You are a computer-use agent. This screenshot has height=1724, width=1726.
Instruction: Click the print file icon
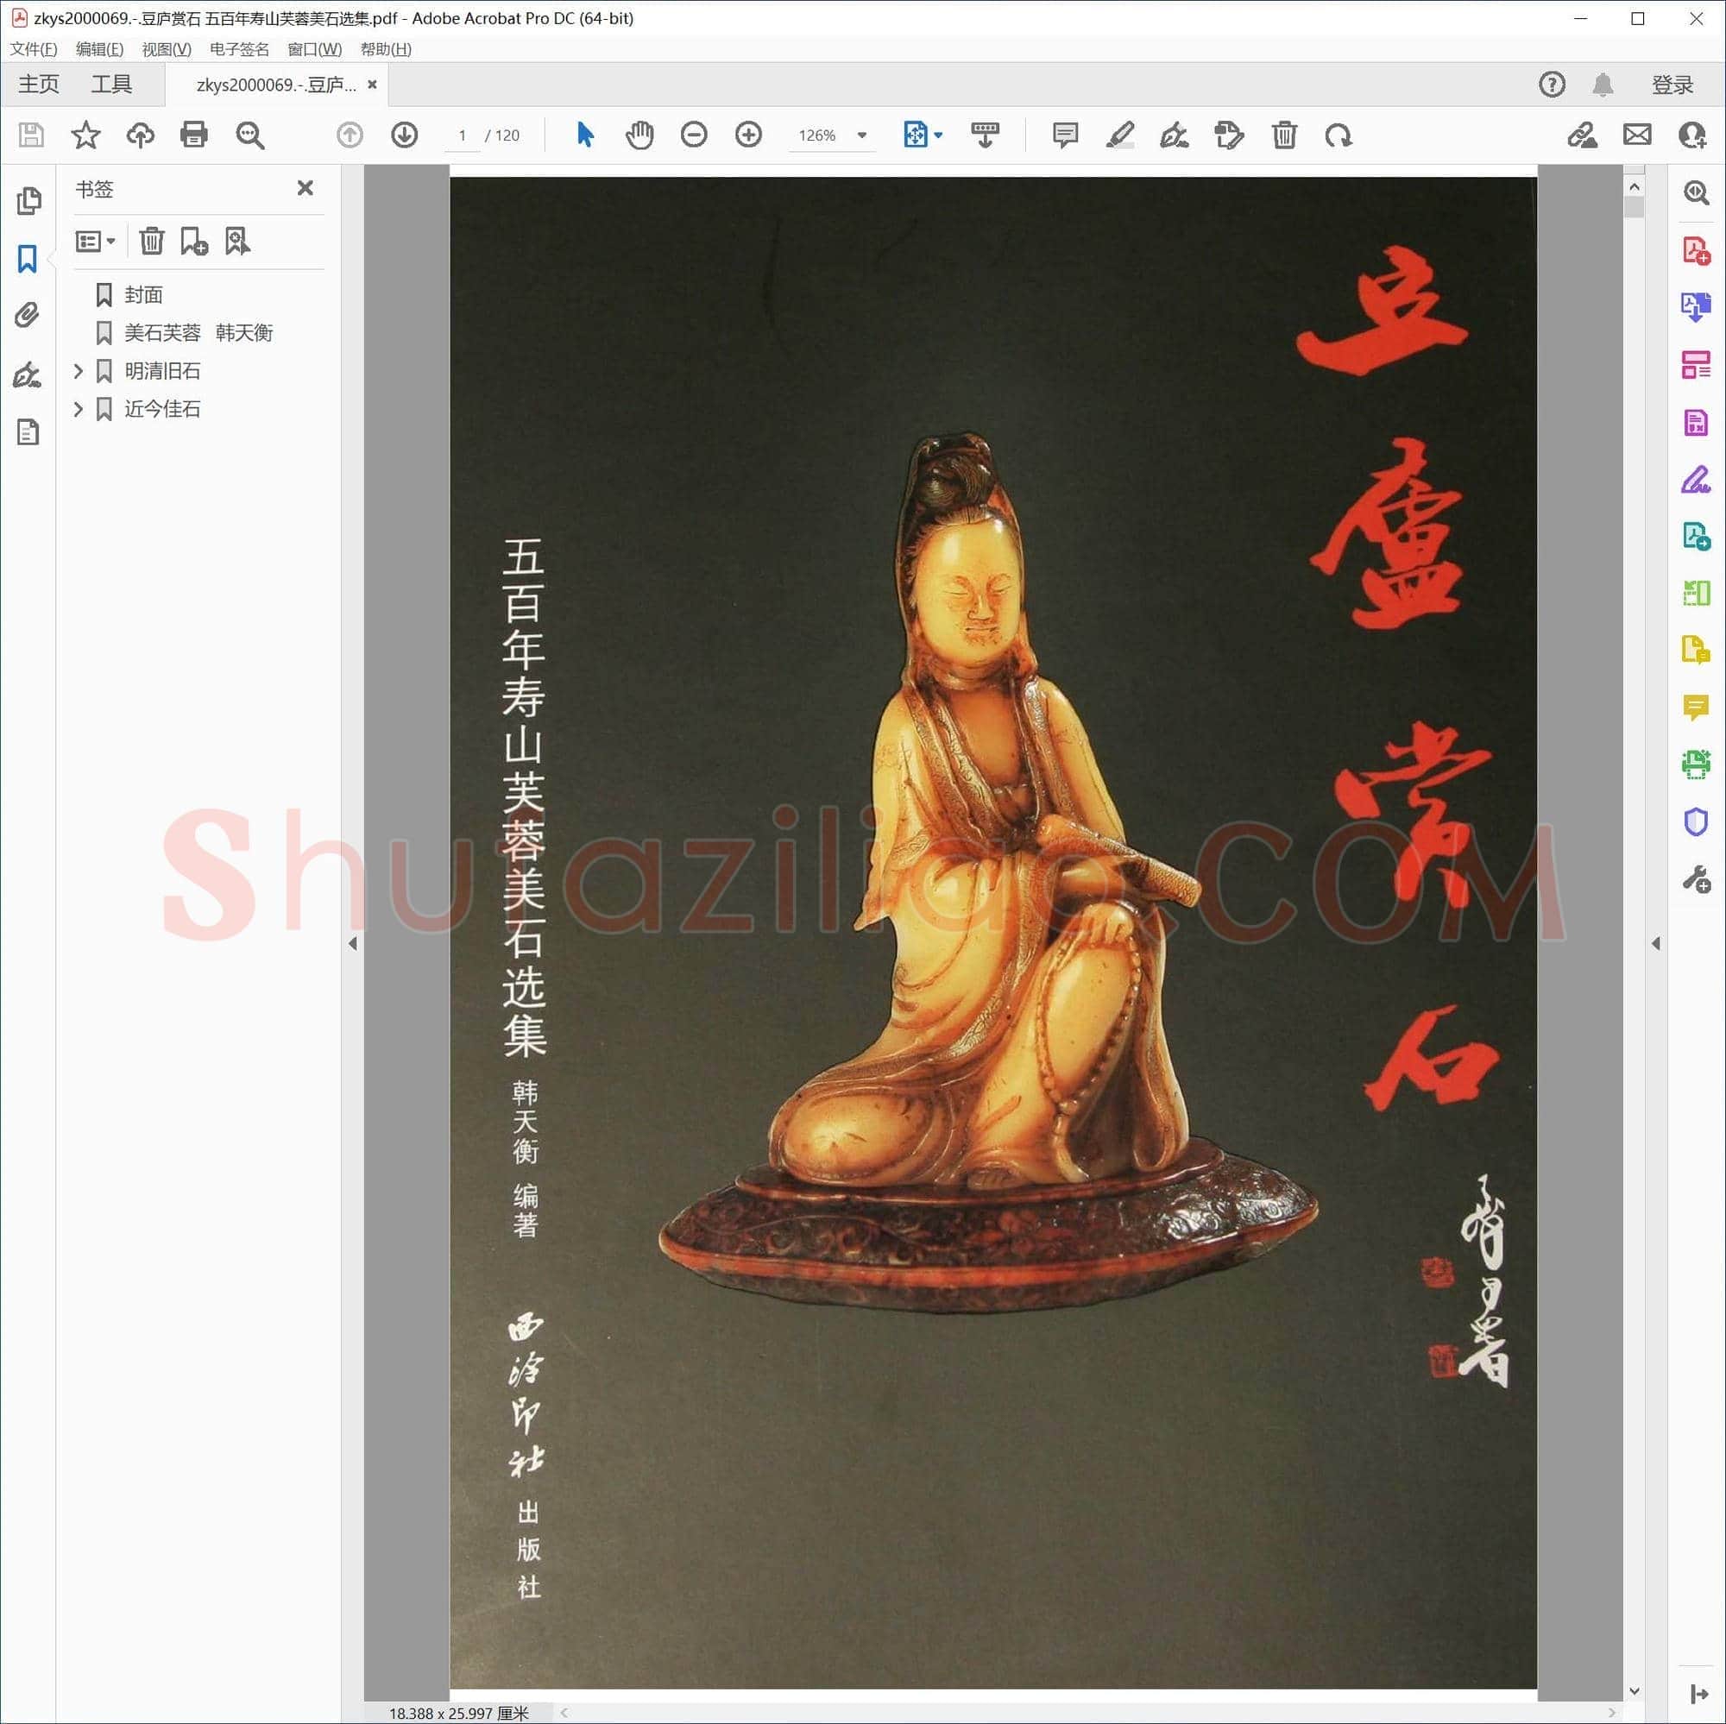194,135
